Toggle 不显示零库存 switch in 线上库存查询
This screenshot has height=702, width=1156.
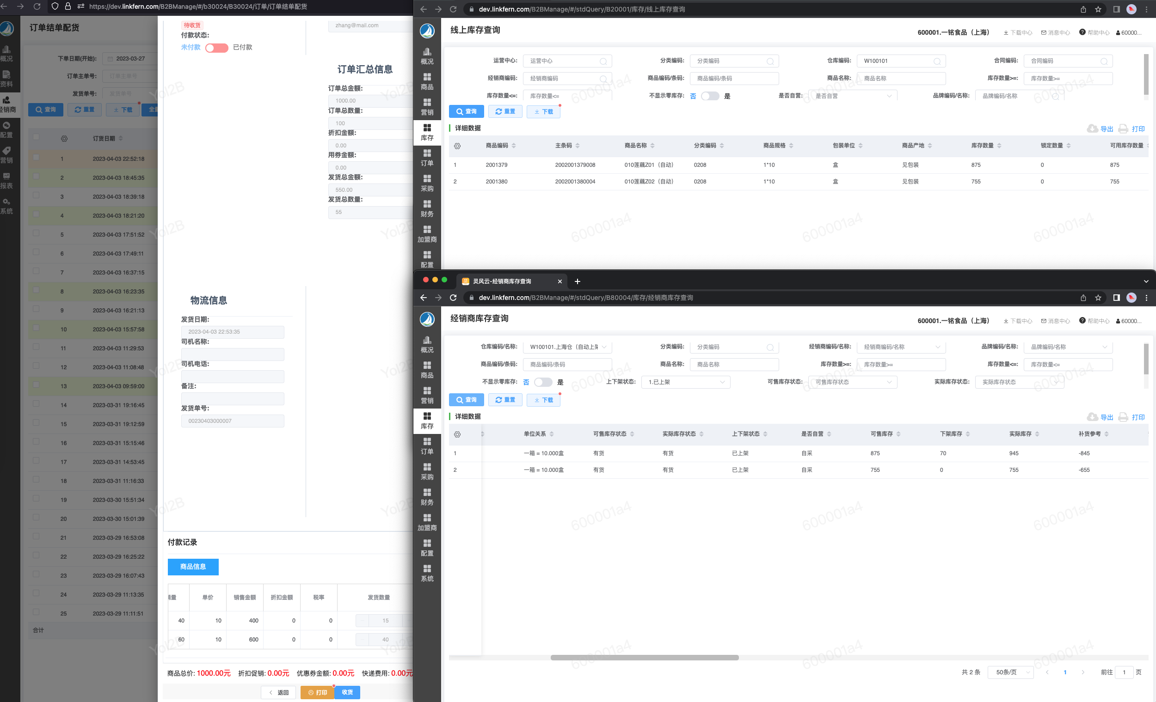(x=709, y=96)
